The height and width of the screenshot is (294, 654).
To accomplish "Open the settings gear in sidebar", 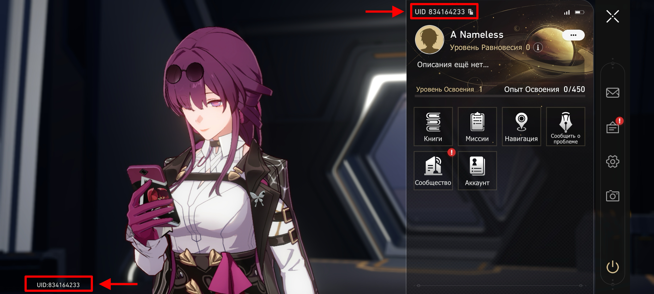I will 613,162.
